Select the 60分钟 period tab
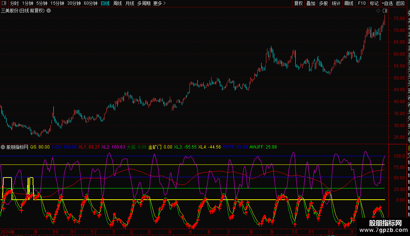This screenshot has height=236, width=410. 91,3
